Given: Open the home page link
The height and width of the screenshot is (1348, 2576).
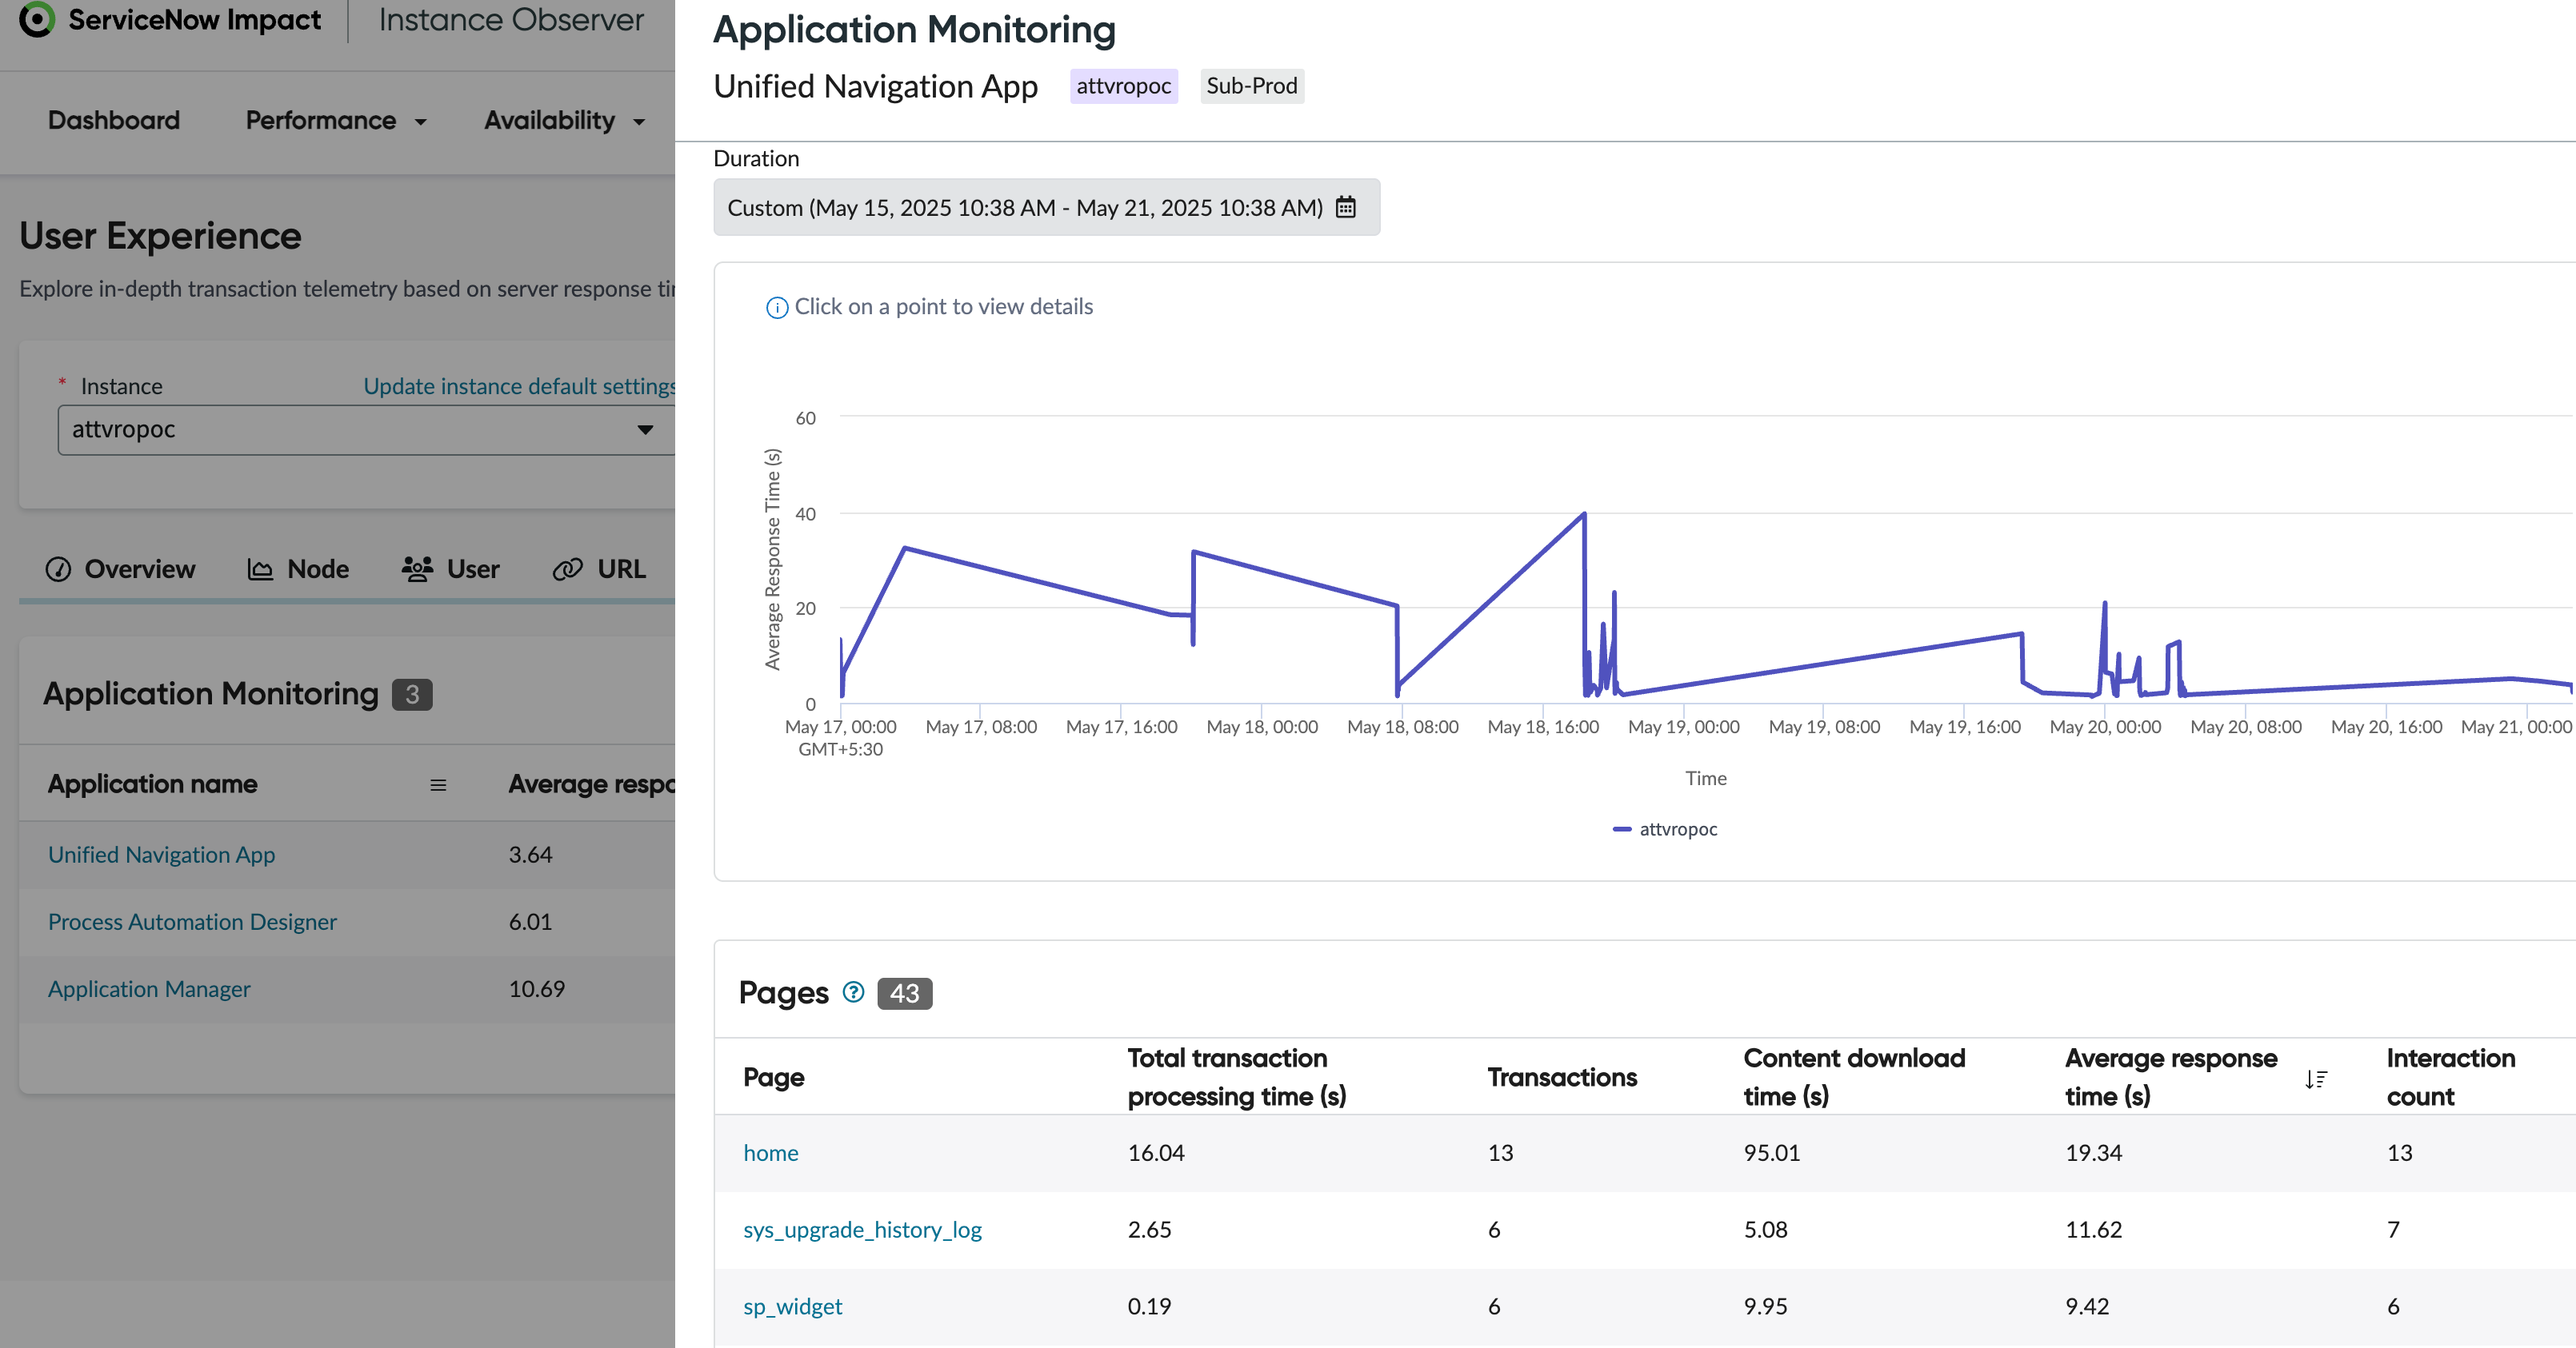Looking at the screenshot, I should tap(770, 1153).
